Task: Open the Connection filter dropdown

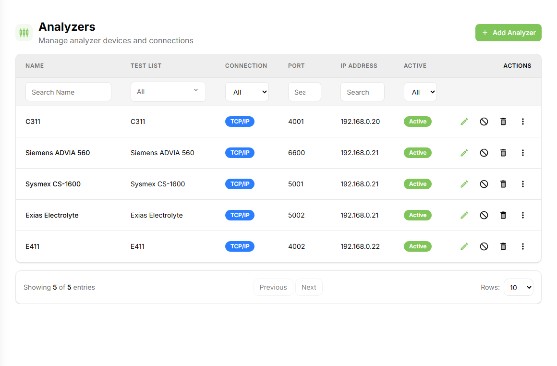Action: click(247, 92)
